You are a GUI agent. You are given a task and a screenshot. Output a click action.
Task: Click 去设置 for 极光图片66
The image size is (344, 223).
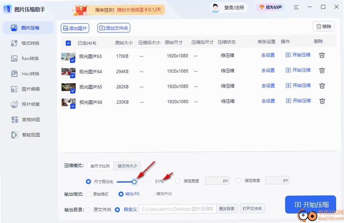[x=268, y=101]
